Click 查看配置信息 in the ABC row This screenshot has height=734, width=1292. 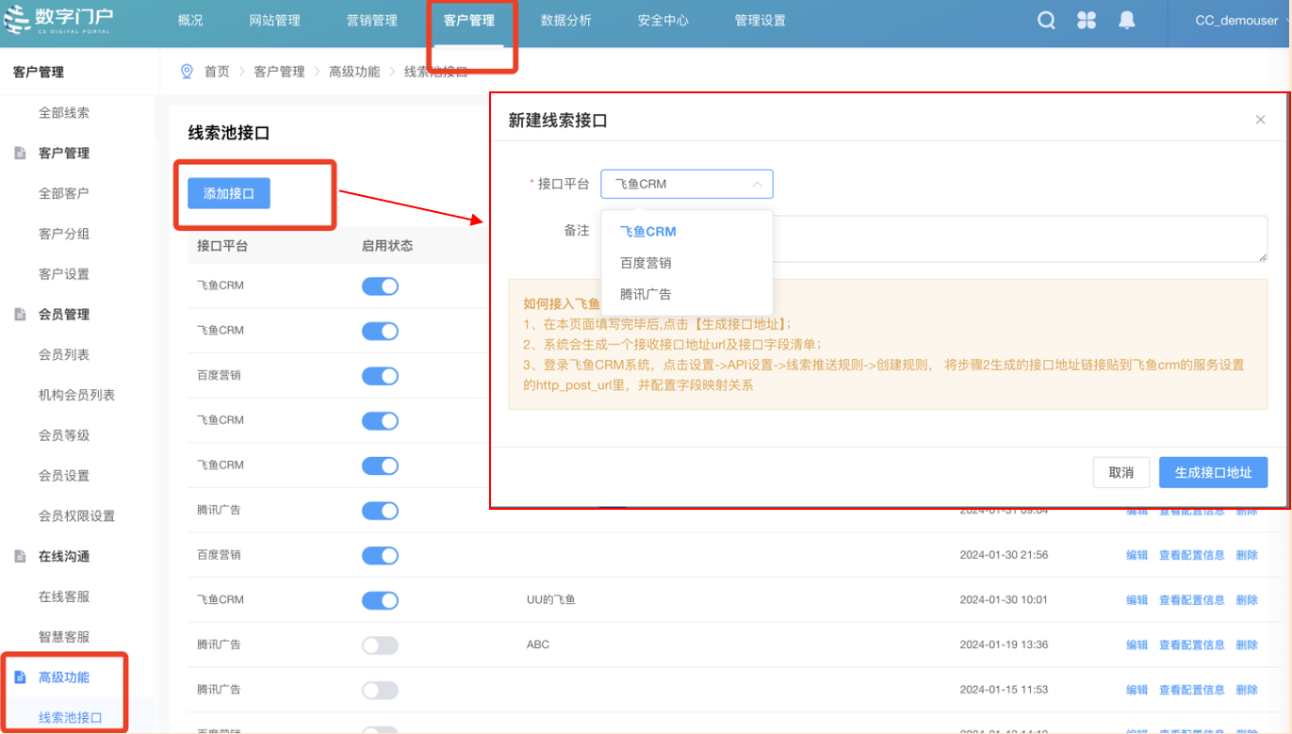pyautogui.click(x=1191, y=644)
